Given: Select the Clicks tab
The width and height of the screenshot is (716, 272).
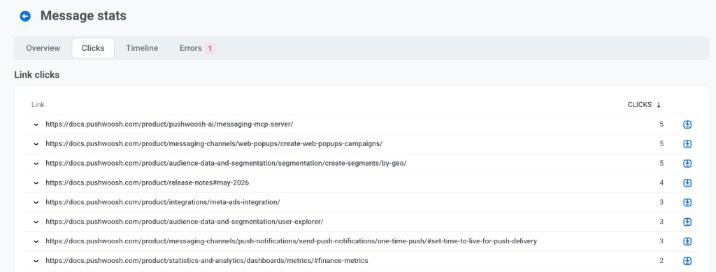Looking at the screenshot, I should 93,48.
